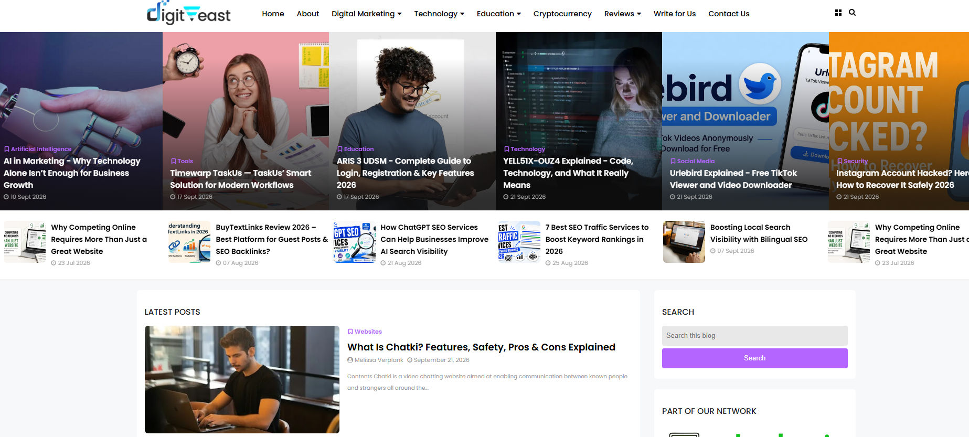Open the Security category label
This screenshot has height=437, width=969.
[x=856, y=161]
